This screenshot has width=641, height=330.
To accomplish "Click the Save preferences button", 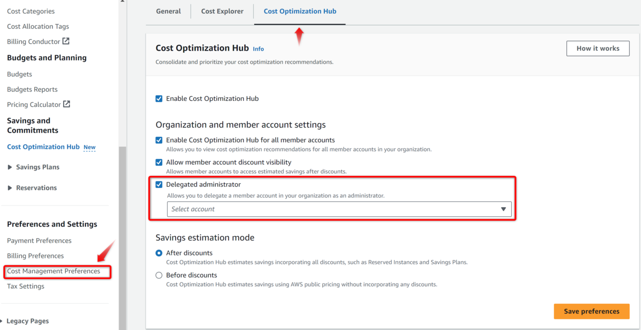I will click(591, 311).
